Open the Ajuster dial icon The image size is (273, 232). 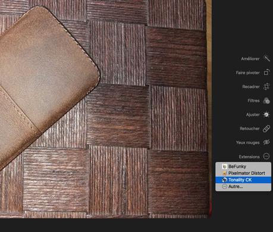[x=266, y=115]
